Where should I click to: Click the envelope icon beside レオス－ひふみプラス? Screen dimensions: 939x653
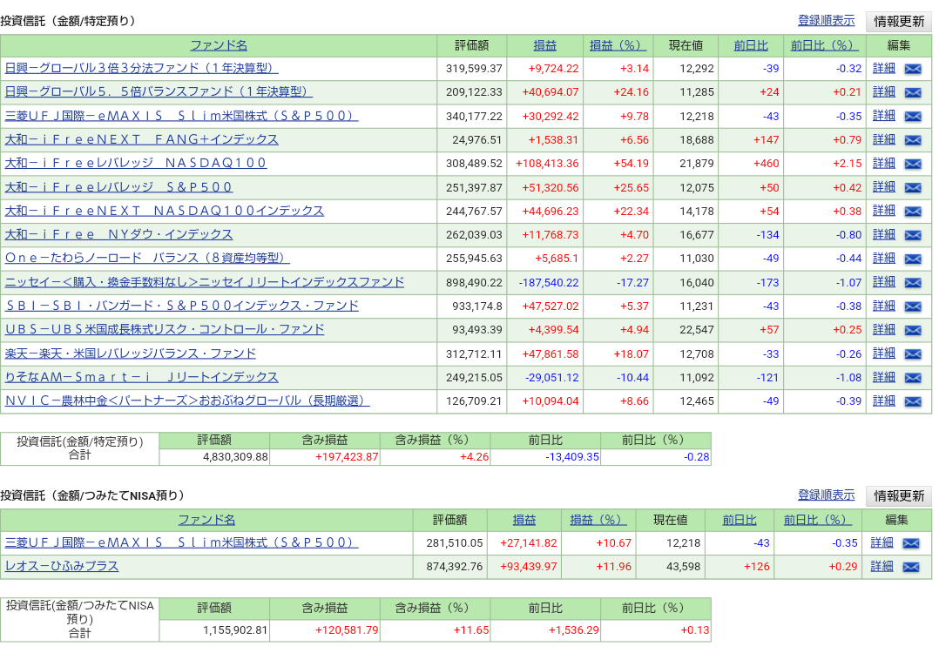913,565
